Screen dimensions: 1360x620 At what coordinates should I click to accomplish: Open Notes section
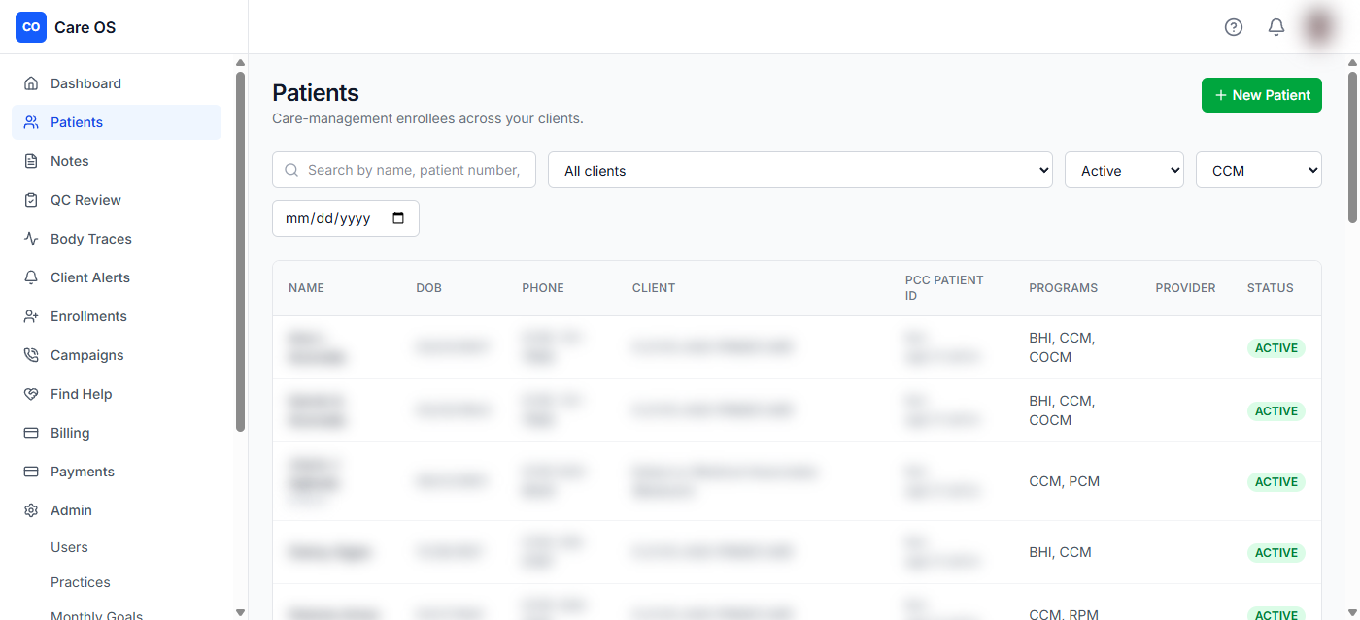click(x=117, y=161)
